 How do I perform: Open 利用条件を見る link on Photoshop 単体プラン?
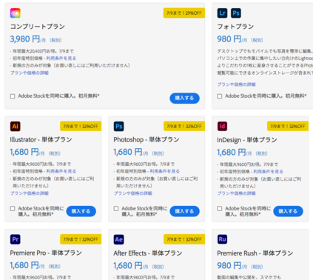click(165, 171)
